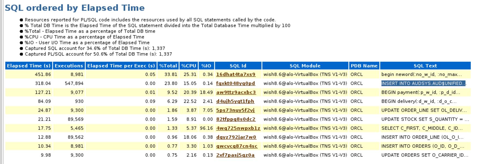492x164 pixels.
Task: Click the SQL ordered by Elapsed Time heading
Action: pos(75,8)
